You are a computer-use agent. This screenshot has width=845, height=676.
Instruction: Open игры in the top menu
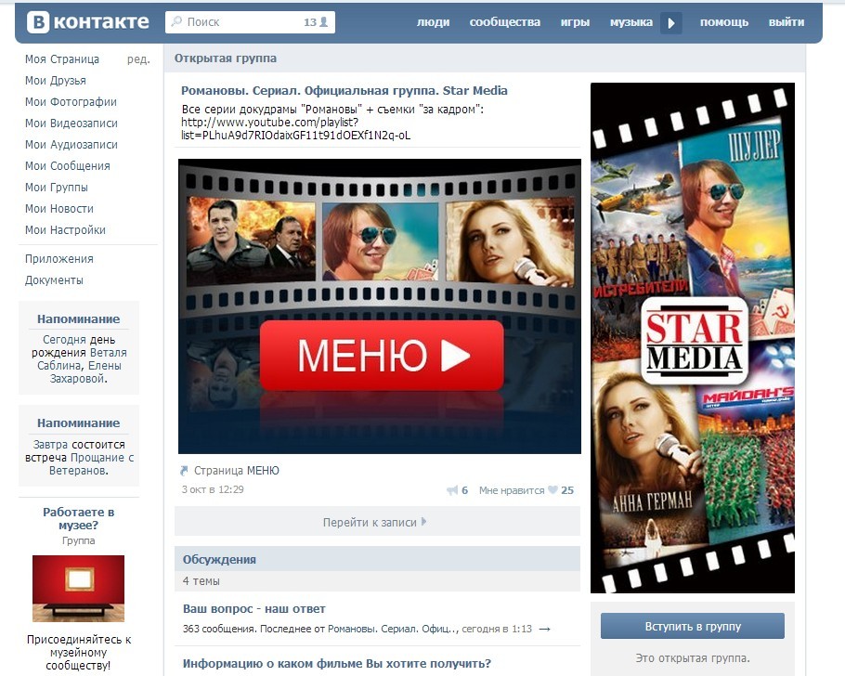tap(575, 22)
